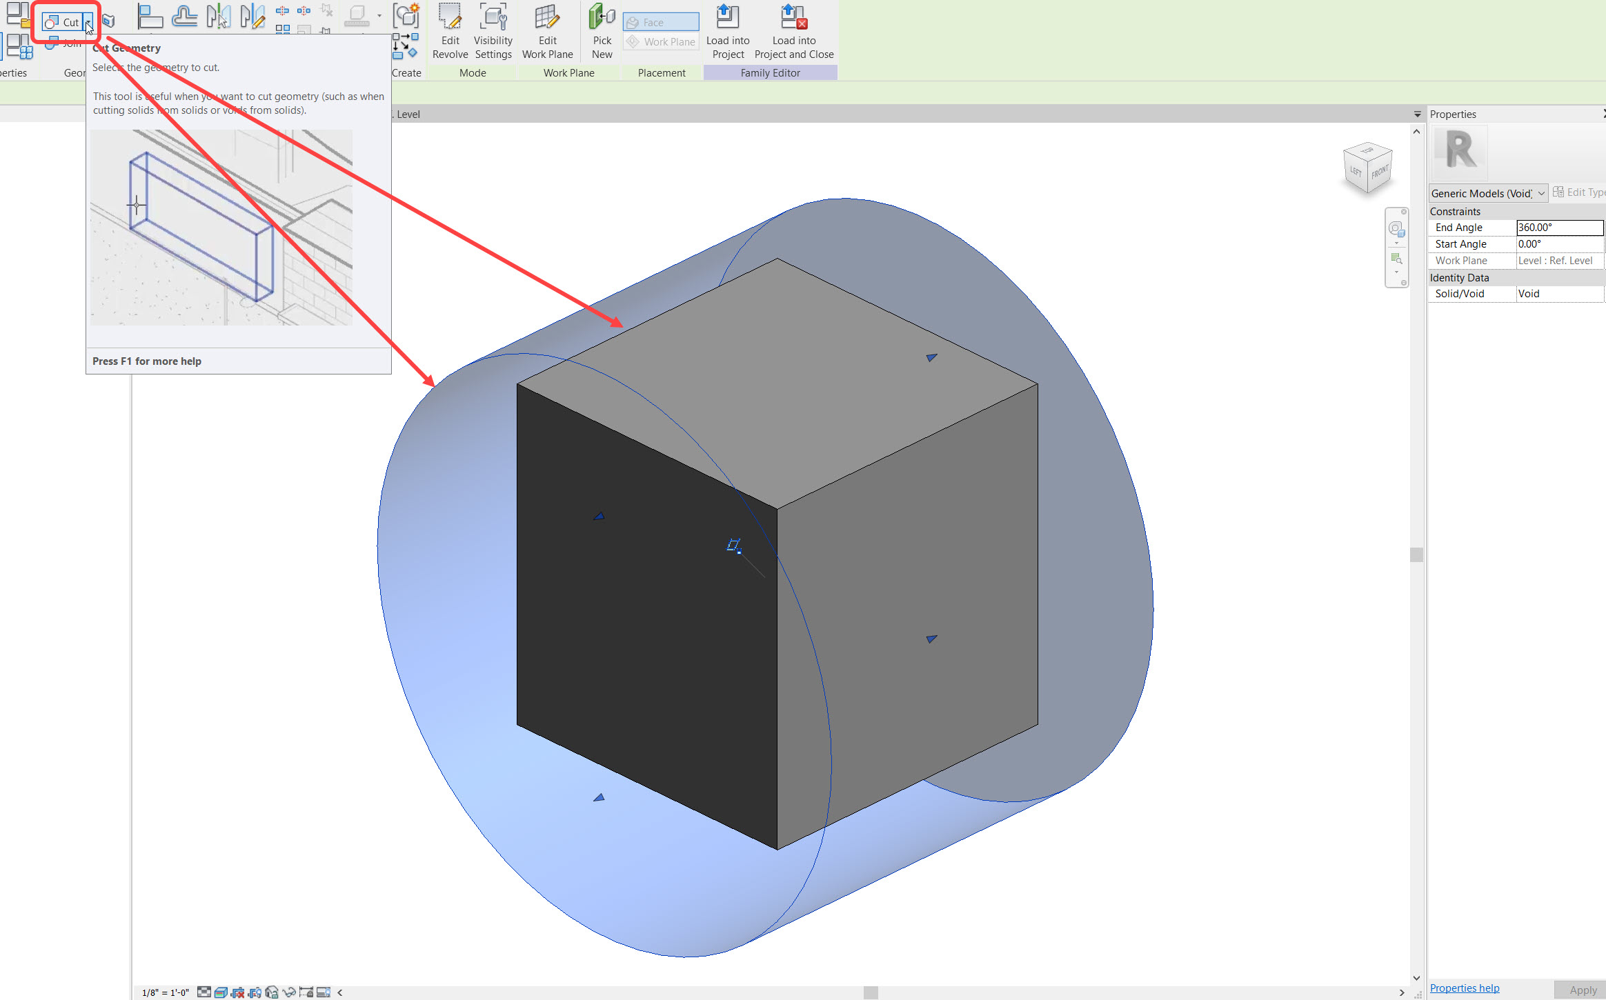Click the Load into Project icon
1606x1000 pixels.
(x=727, y=32)
